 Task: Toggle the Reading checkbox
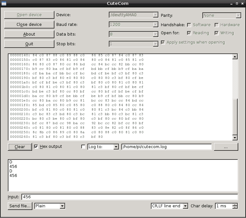(189, 33)
